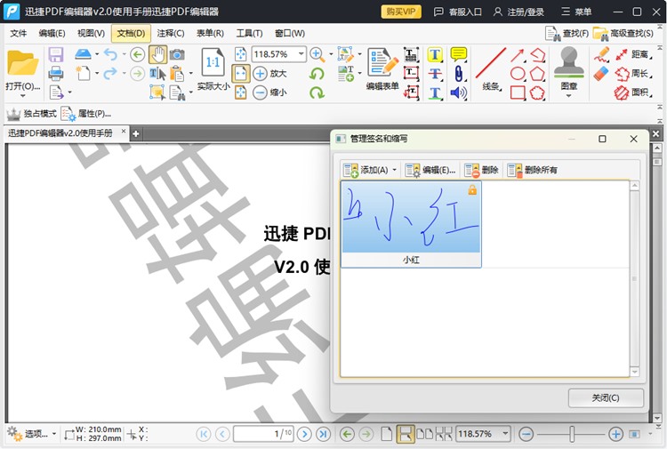Screen dimensions: 667x449
Task: Open the zoom percentage dropdown in toolbar
Action: click(x=301, y=54)
